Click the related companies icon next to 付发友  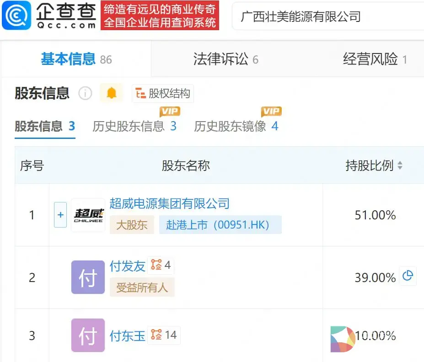[156, 265]
